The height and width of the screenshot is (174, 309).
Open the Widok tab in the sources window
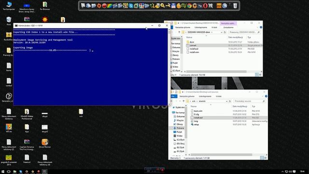(218, 96)
